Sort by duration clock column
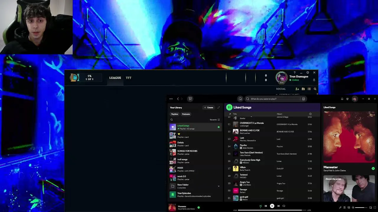This screenshot has width=378, height=212. [x=310, y=114]
